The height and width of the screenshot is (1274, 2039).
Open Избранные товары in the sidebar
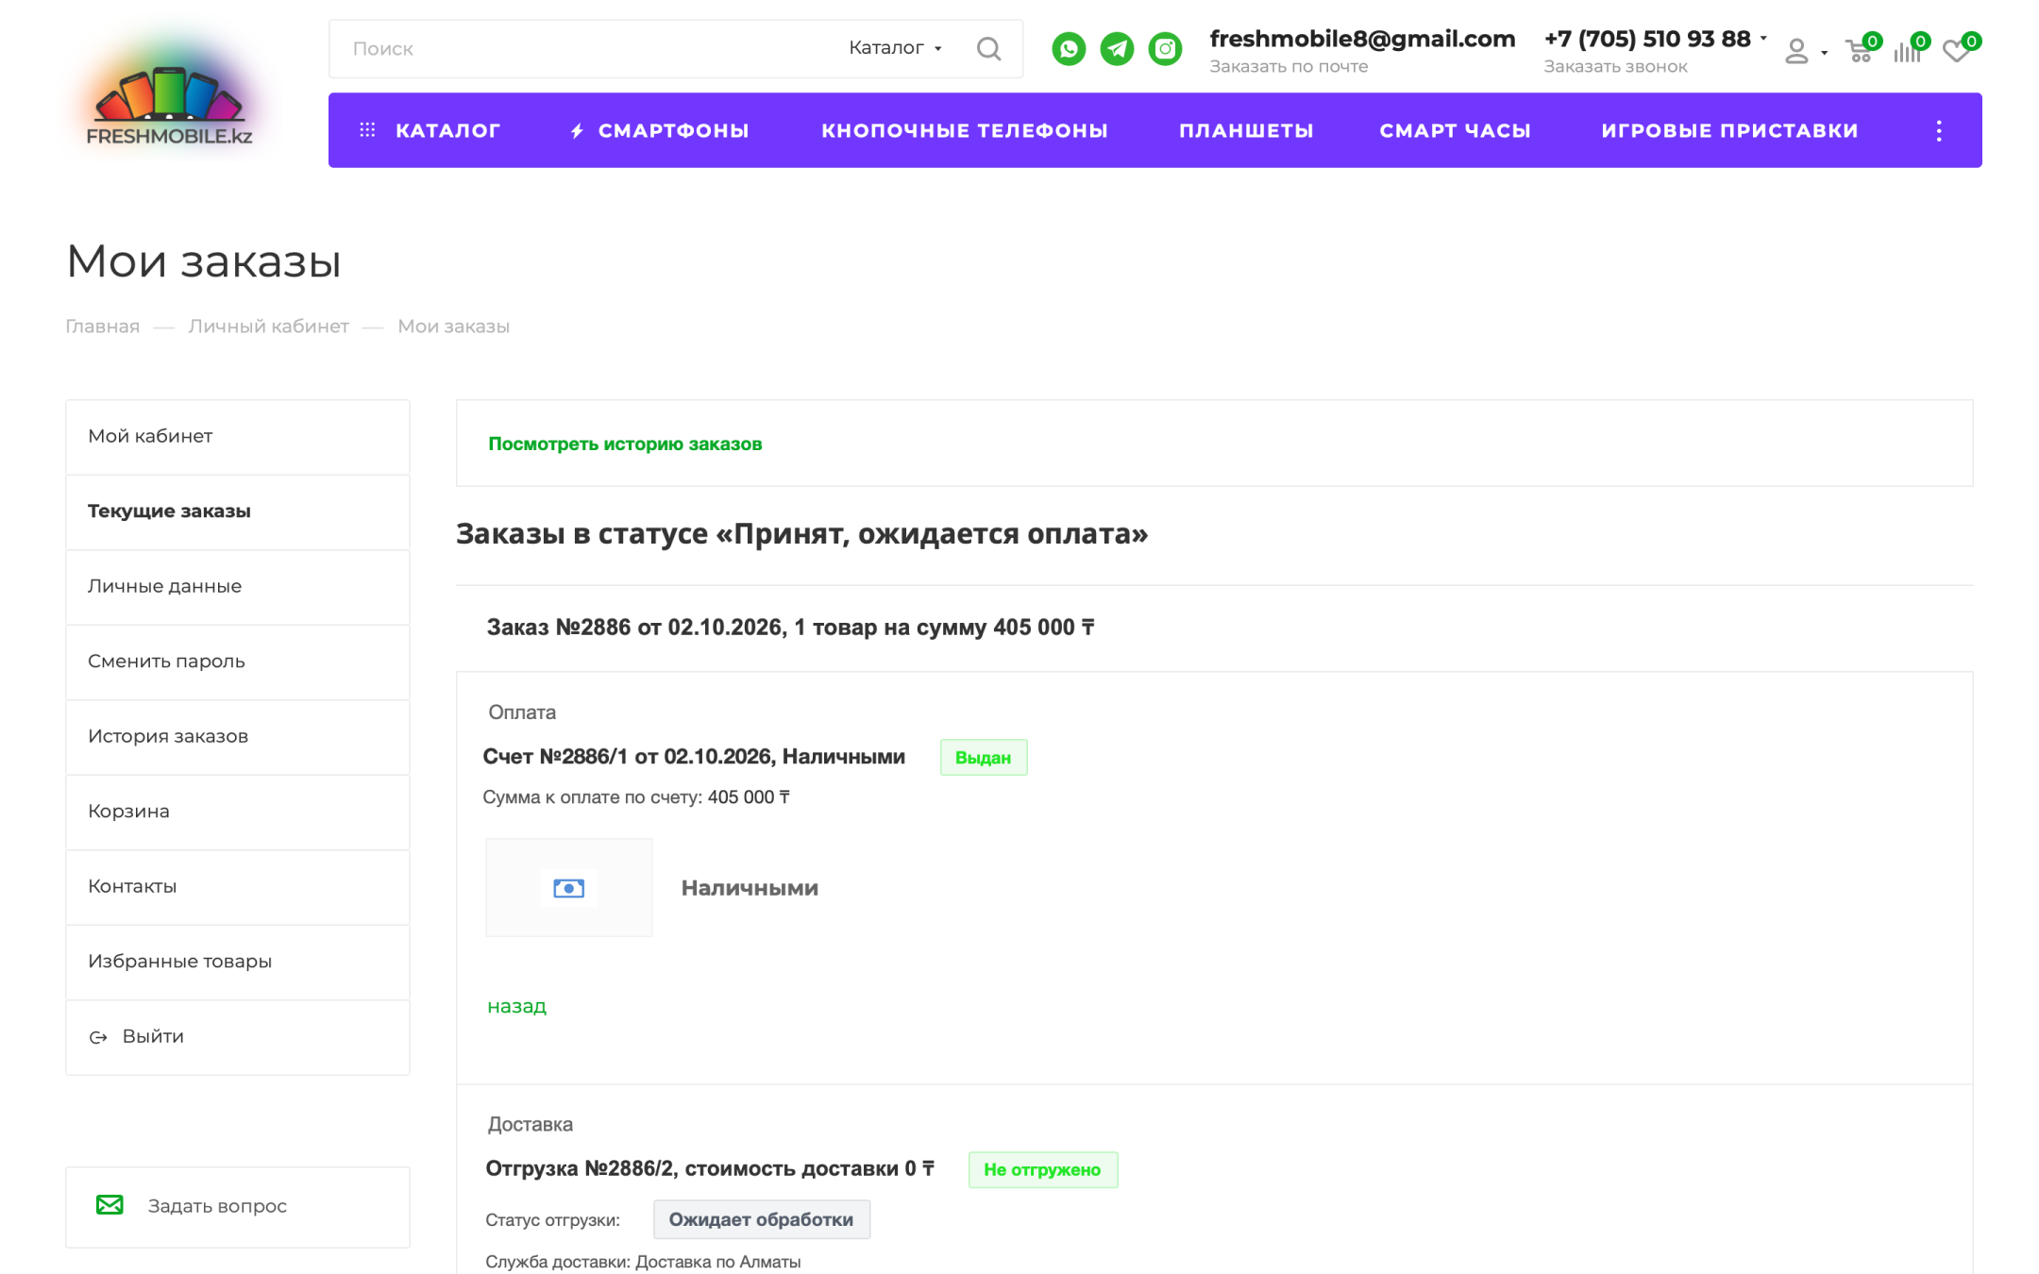coord(238,962)
